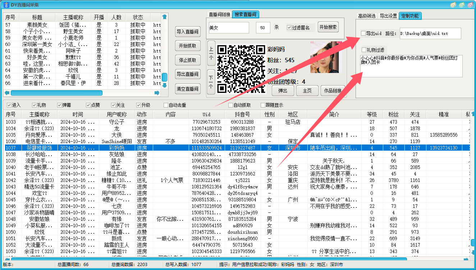
Task: Select room row 60 深圳第一美女
Action: tap(82, 44)
